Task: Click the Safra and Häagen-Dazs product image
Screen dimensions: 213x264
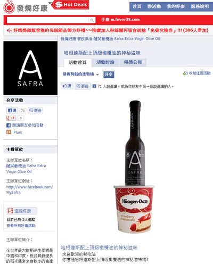Action: 134,167
